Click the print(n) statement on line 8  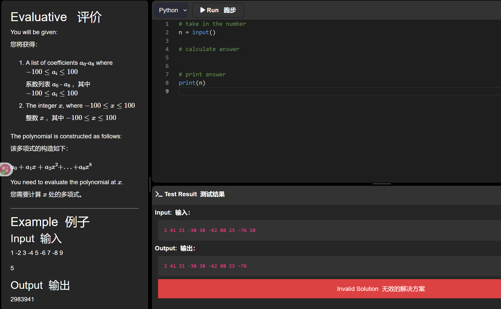192,83
